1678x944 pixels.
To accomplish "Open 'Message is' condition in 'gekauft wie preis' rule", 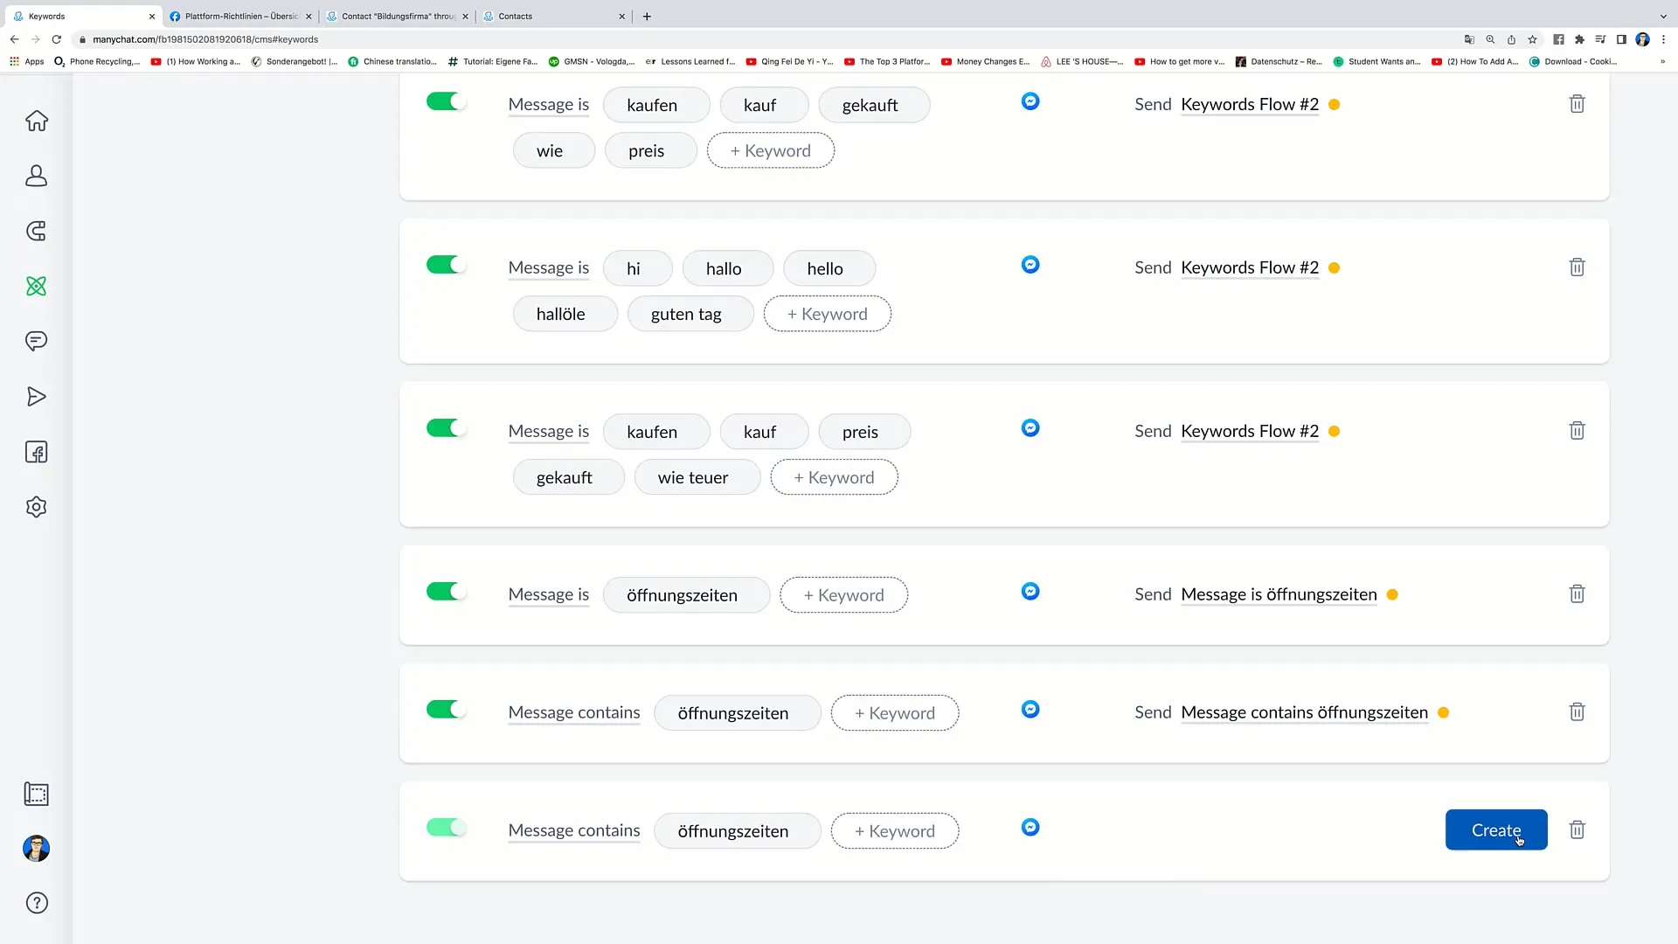I will point(549,105).
